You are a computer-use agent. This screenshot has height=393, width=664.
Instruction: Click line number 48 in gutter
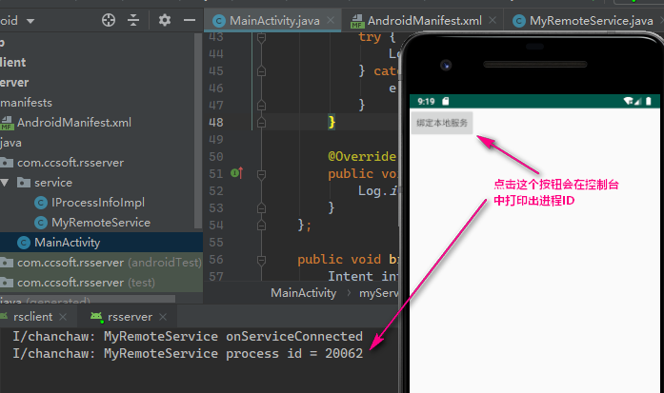coord(216,122)
